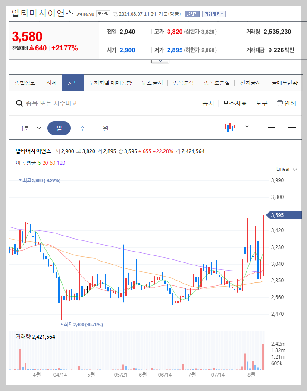307x391 pixels.
Task: Click the 저가 value 2,895
Action: (175, 50)
